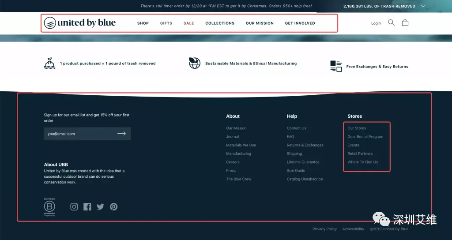The height and width of the screenshot is (240, 452).
Task: Open the Accessibility link
Action: pos(353,229)
